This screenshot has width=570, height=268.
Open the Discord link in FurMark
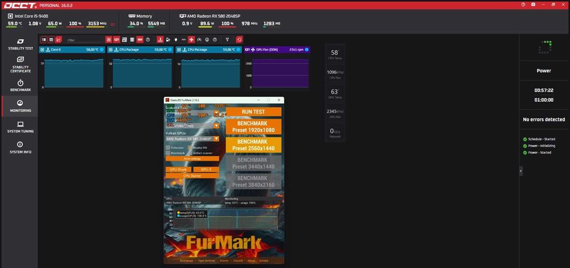tap(238, 261)
